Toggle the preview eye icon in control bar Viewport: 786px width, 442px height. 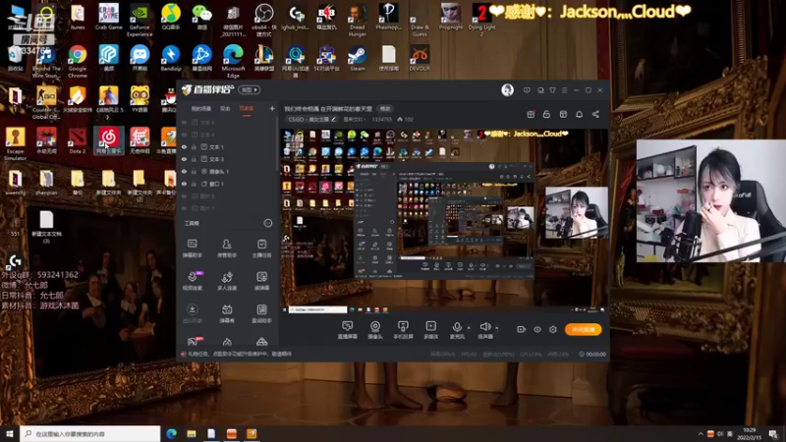[x=536, y=329]
